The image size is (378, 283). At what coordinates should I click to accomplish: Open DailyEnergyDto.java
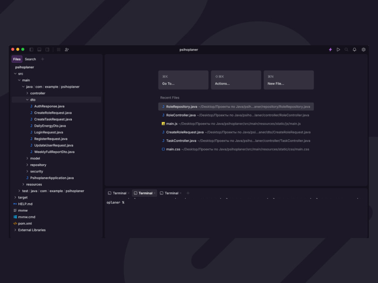50,126
